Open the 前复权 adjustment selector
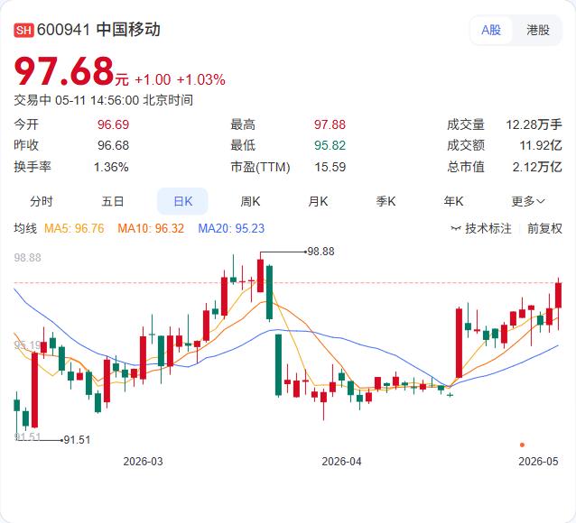 (x=544, y=229)
